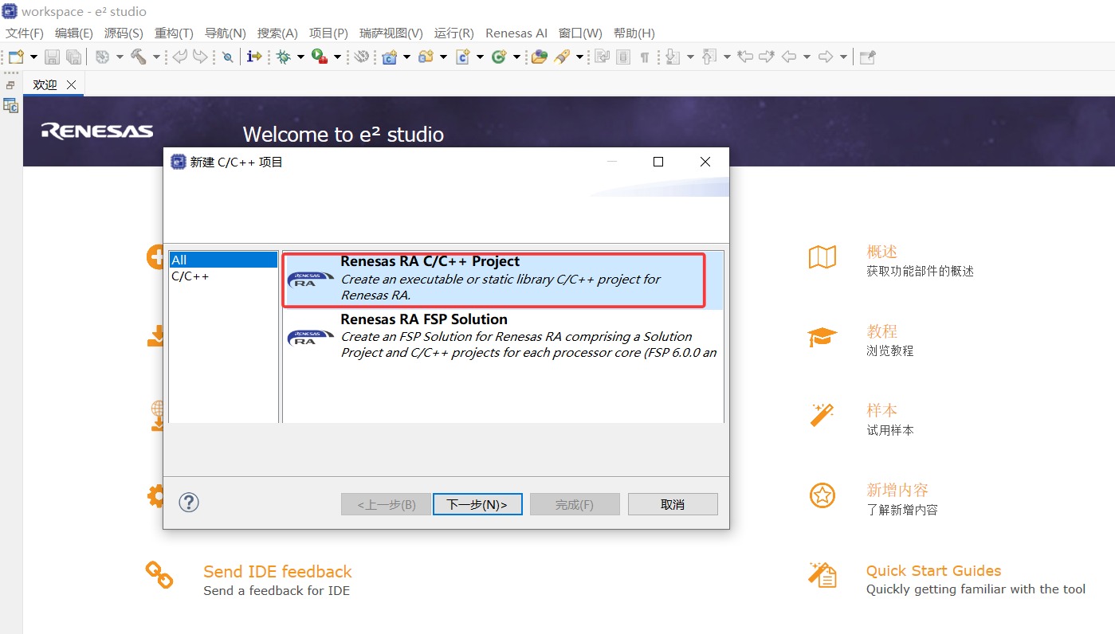
Task: Expand dropdown next to New wizard icon
Action: point(33,57)
